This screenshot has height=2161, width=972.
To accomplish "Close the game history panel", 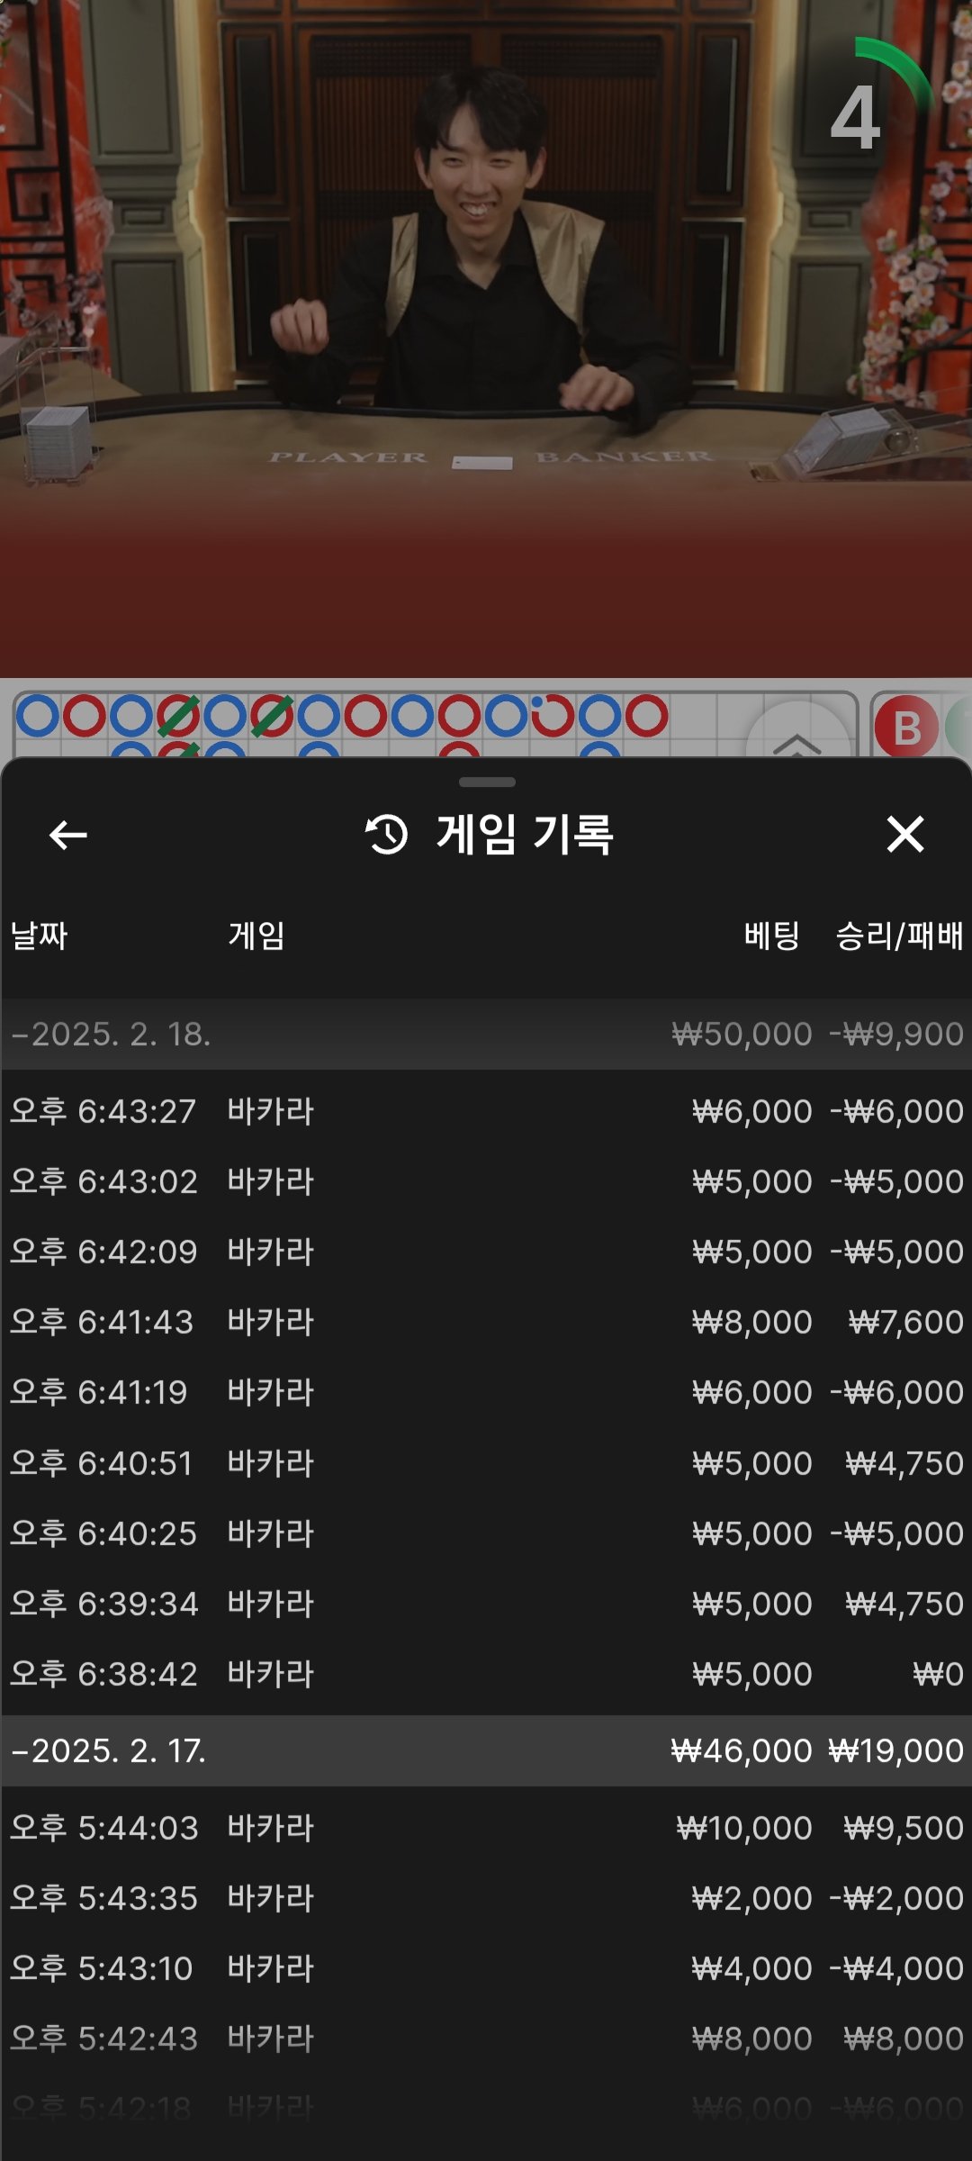I will (904, 835).
